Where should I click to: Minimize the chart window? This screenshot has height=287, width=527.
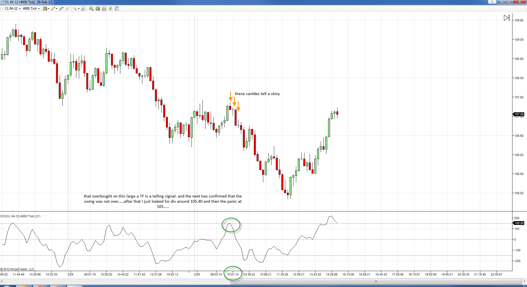[x=502, y=2]
